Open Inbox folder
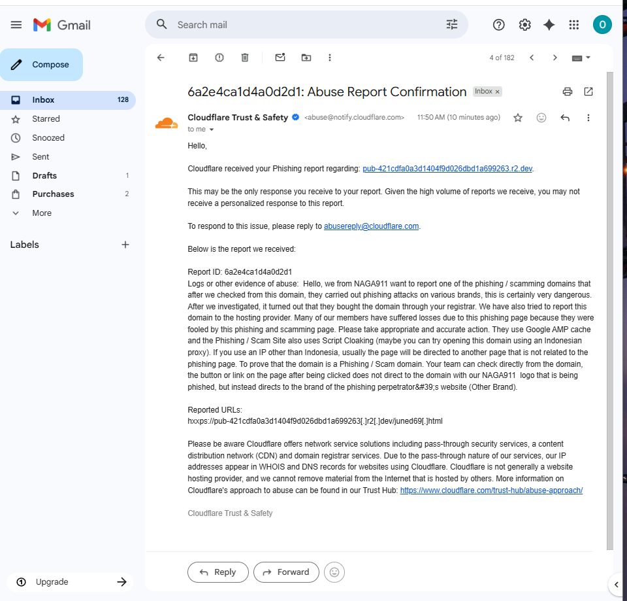This screenshot has width=627, height=601. point(68,100)
